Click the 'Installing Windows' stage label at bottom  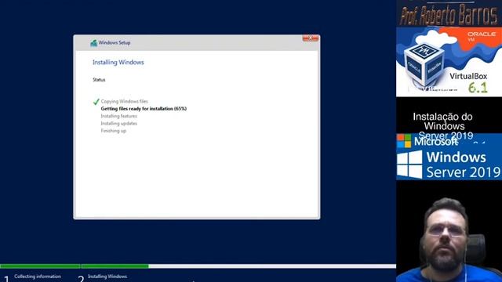pos(107,277)
